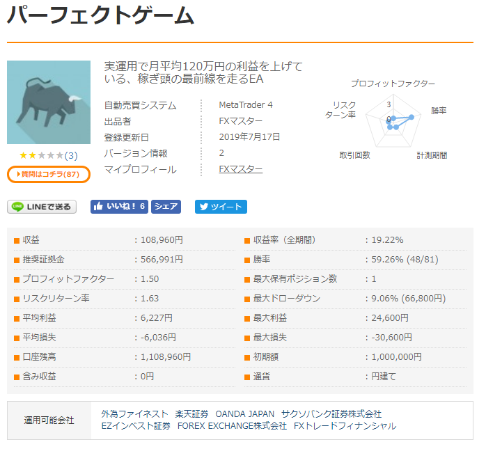Image resolution: width=486 pixels, height=449 pixels.
Task: Click the 質問はコチラ(87) questions button
Action: point(49,174)
